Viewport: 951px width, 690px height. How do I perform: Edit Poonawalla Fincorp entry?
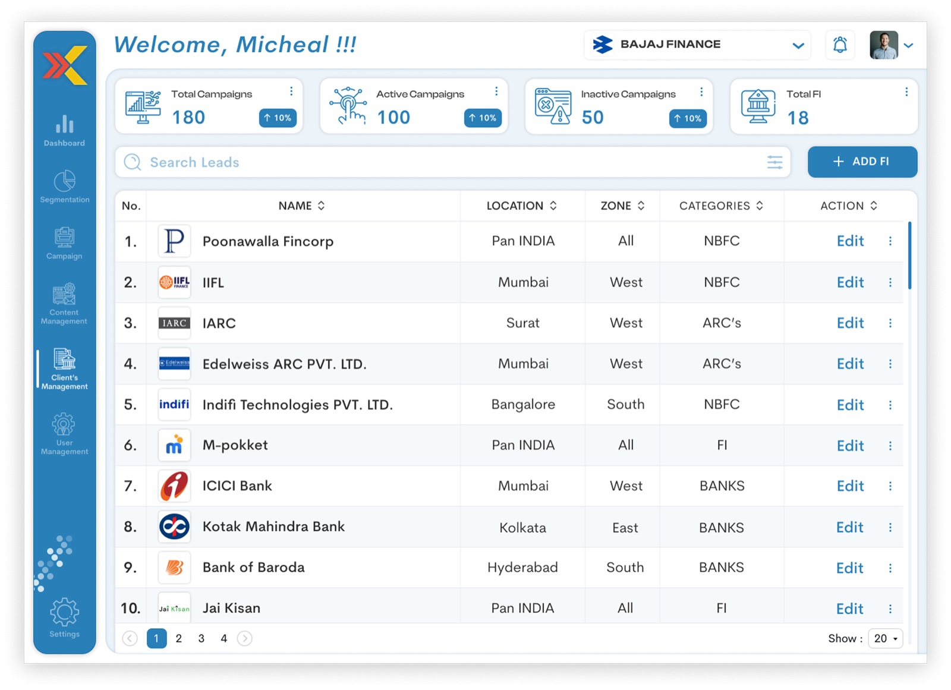click(850, 241)
